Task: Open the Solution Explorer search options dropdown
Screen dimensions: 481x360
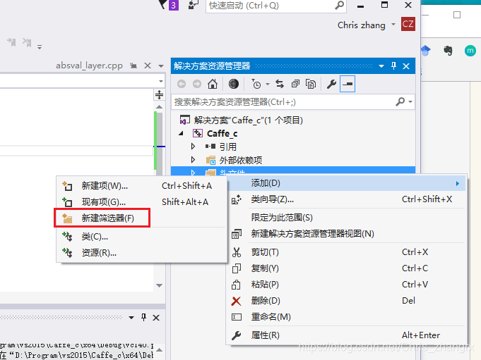Action: (410, 102)
